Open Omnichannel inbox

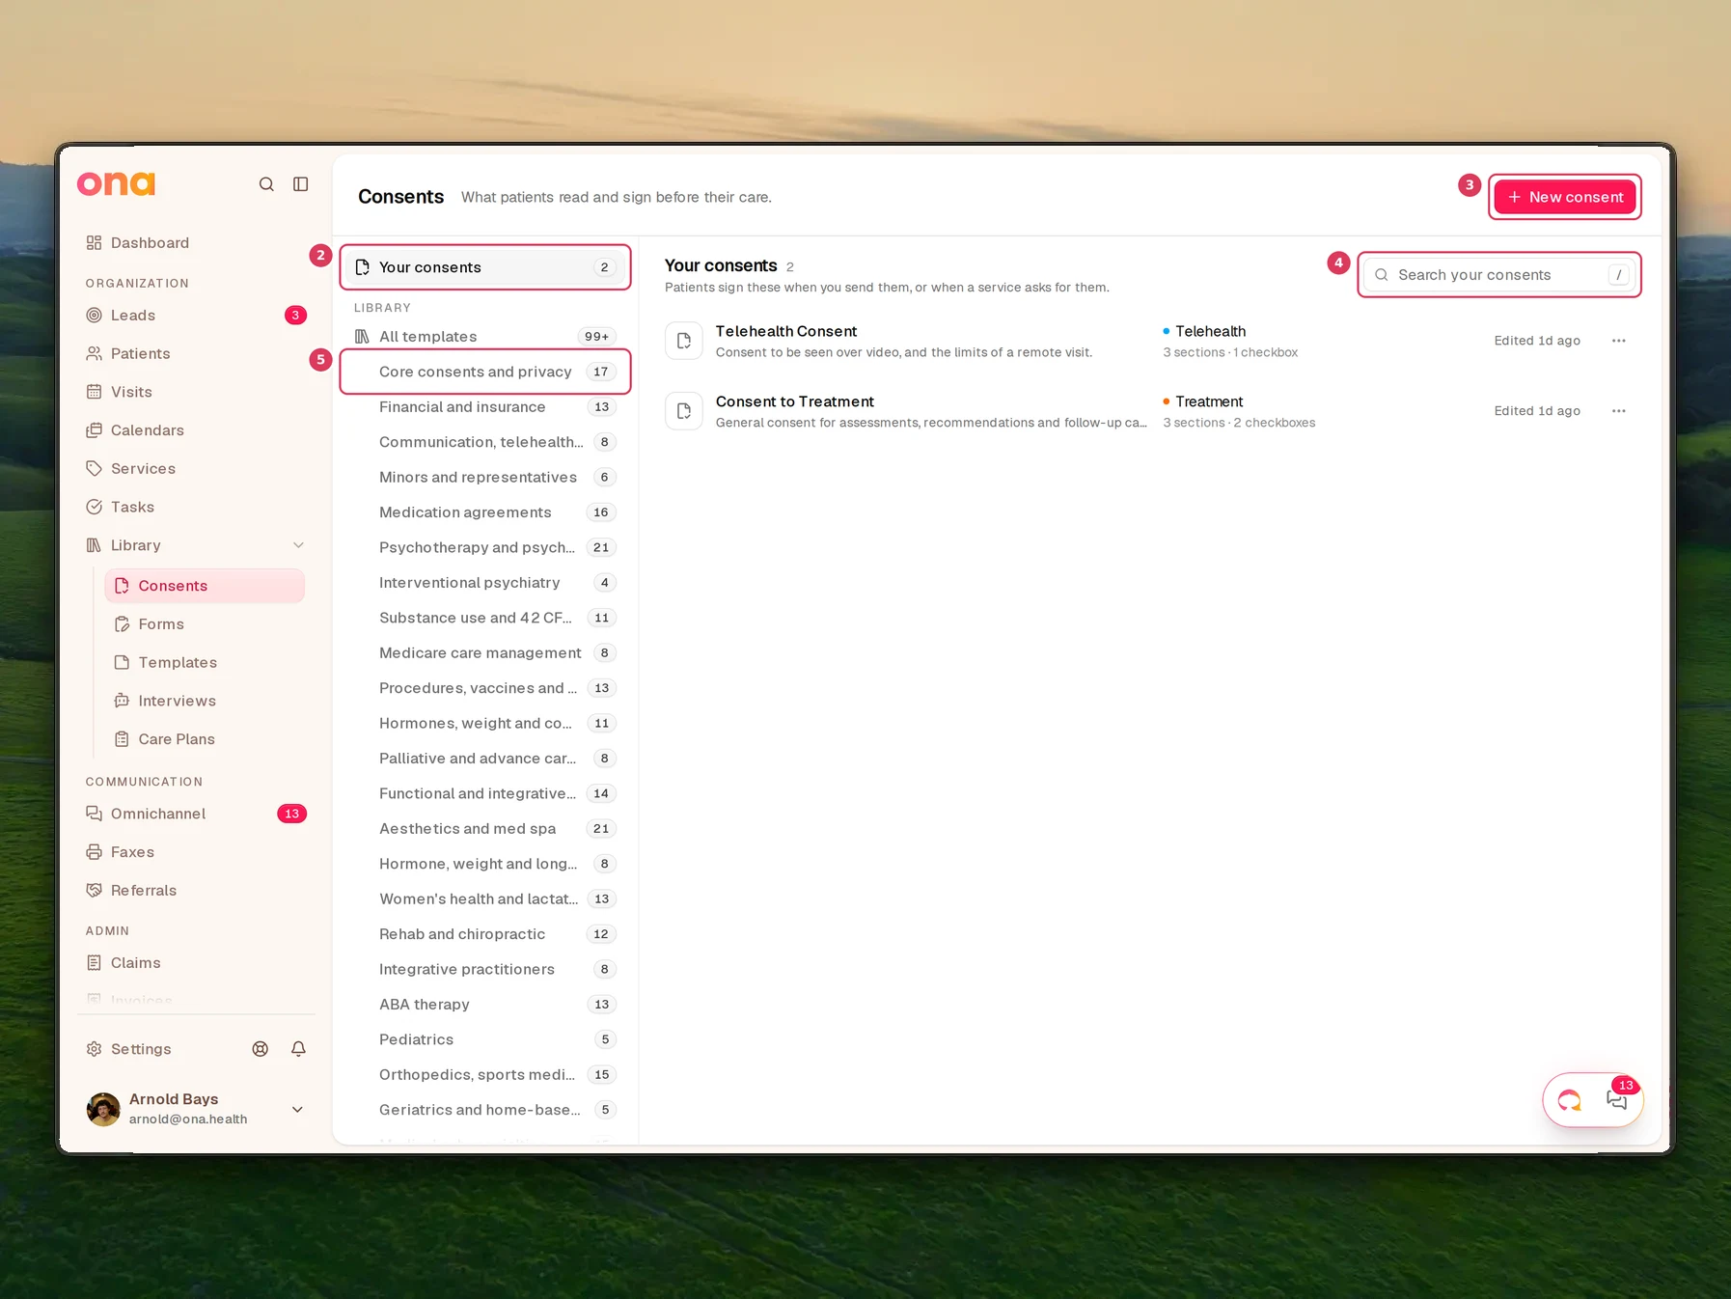(x=197, y=814)
